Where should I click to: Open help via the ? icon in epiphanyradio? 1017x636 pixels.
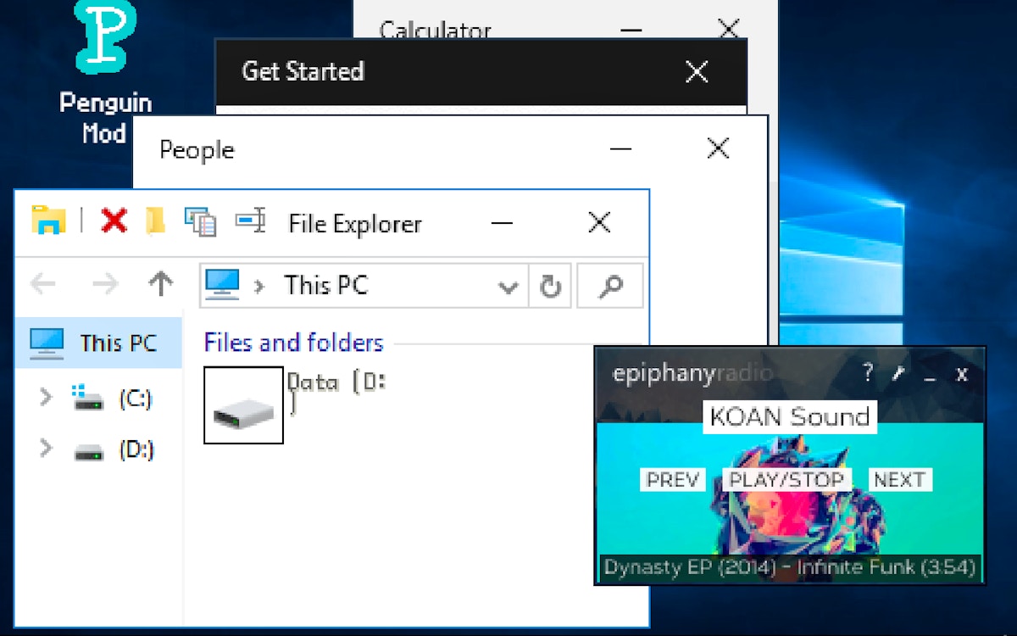(x=867, y=374)
